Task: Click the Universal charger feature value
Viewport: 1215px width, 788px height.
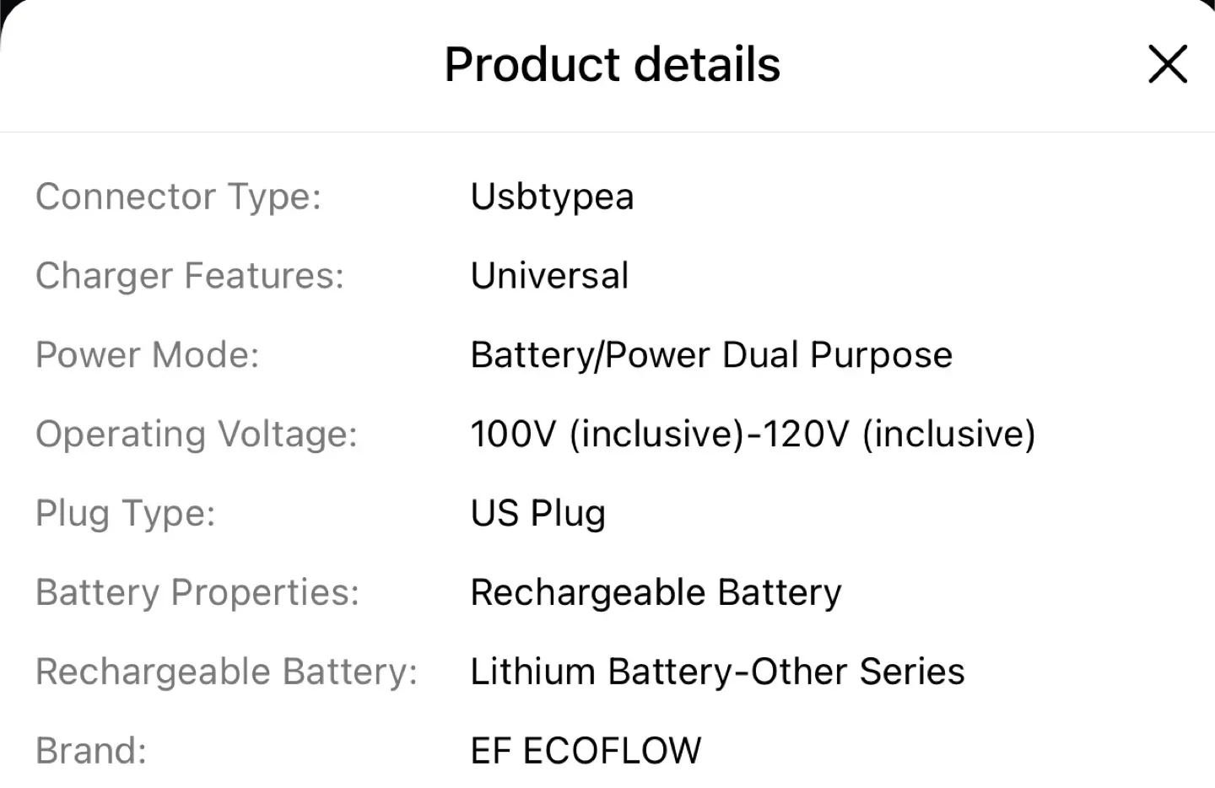Action: 549,276
